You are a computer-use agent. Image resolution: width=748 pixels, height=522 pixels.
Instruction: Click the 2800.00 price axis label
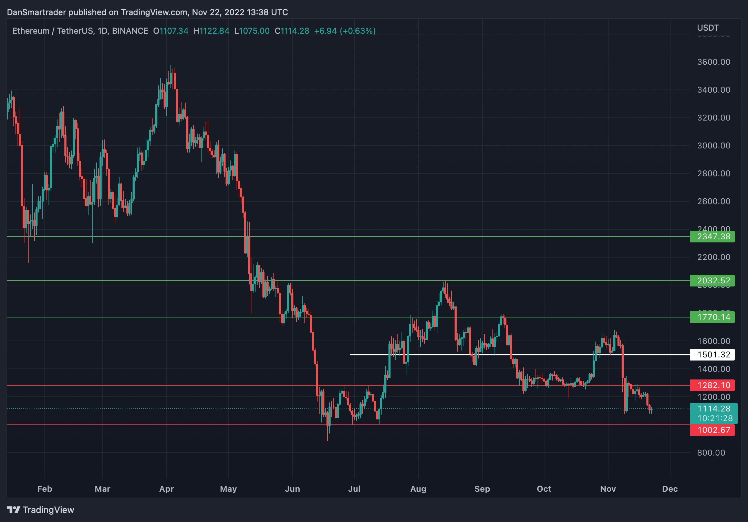click(714, 174)
